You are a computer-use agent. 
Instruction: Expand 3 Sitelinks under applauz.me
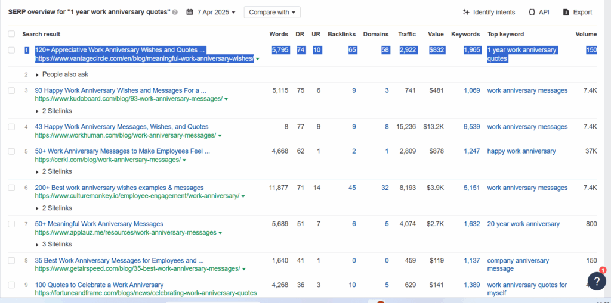54,244
